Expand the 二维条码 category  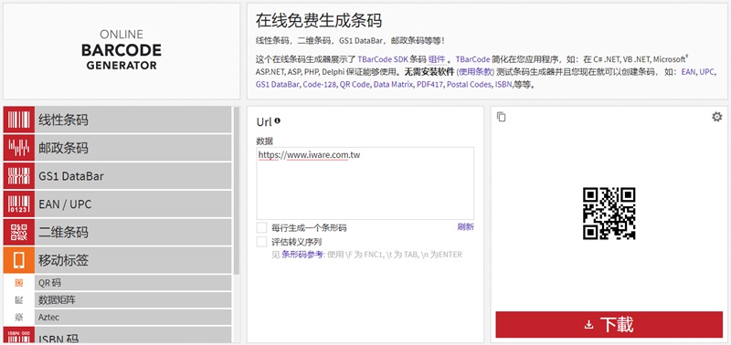[118, 232]
